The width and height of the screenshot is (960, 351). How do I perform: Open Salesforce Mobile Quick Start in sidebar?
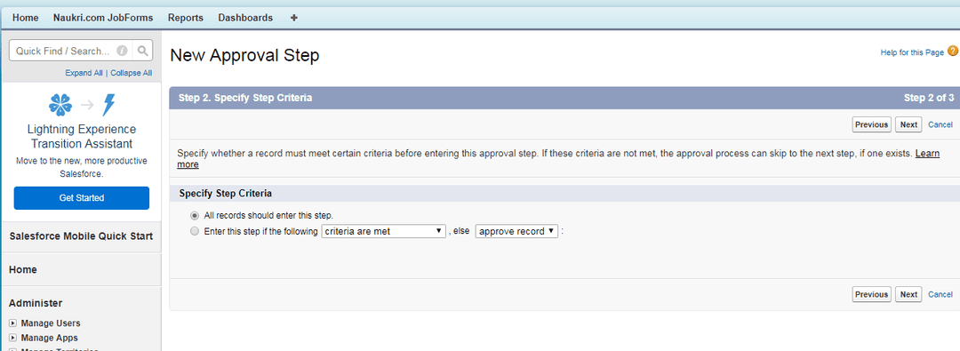click(82, 236)
